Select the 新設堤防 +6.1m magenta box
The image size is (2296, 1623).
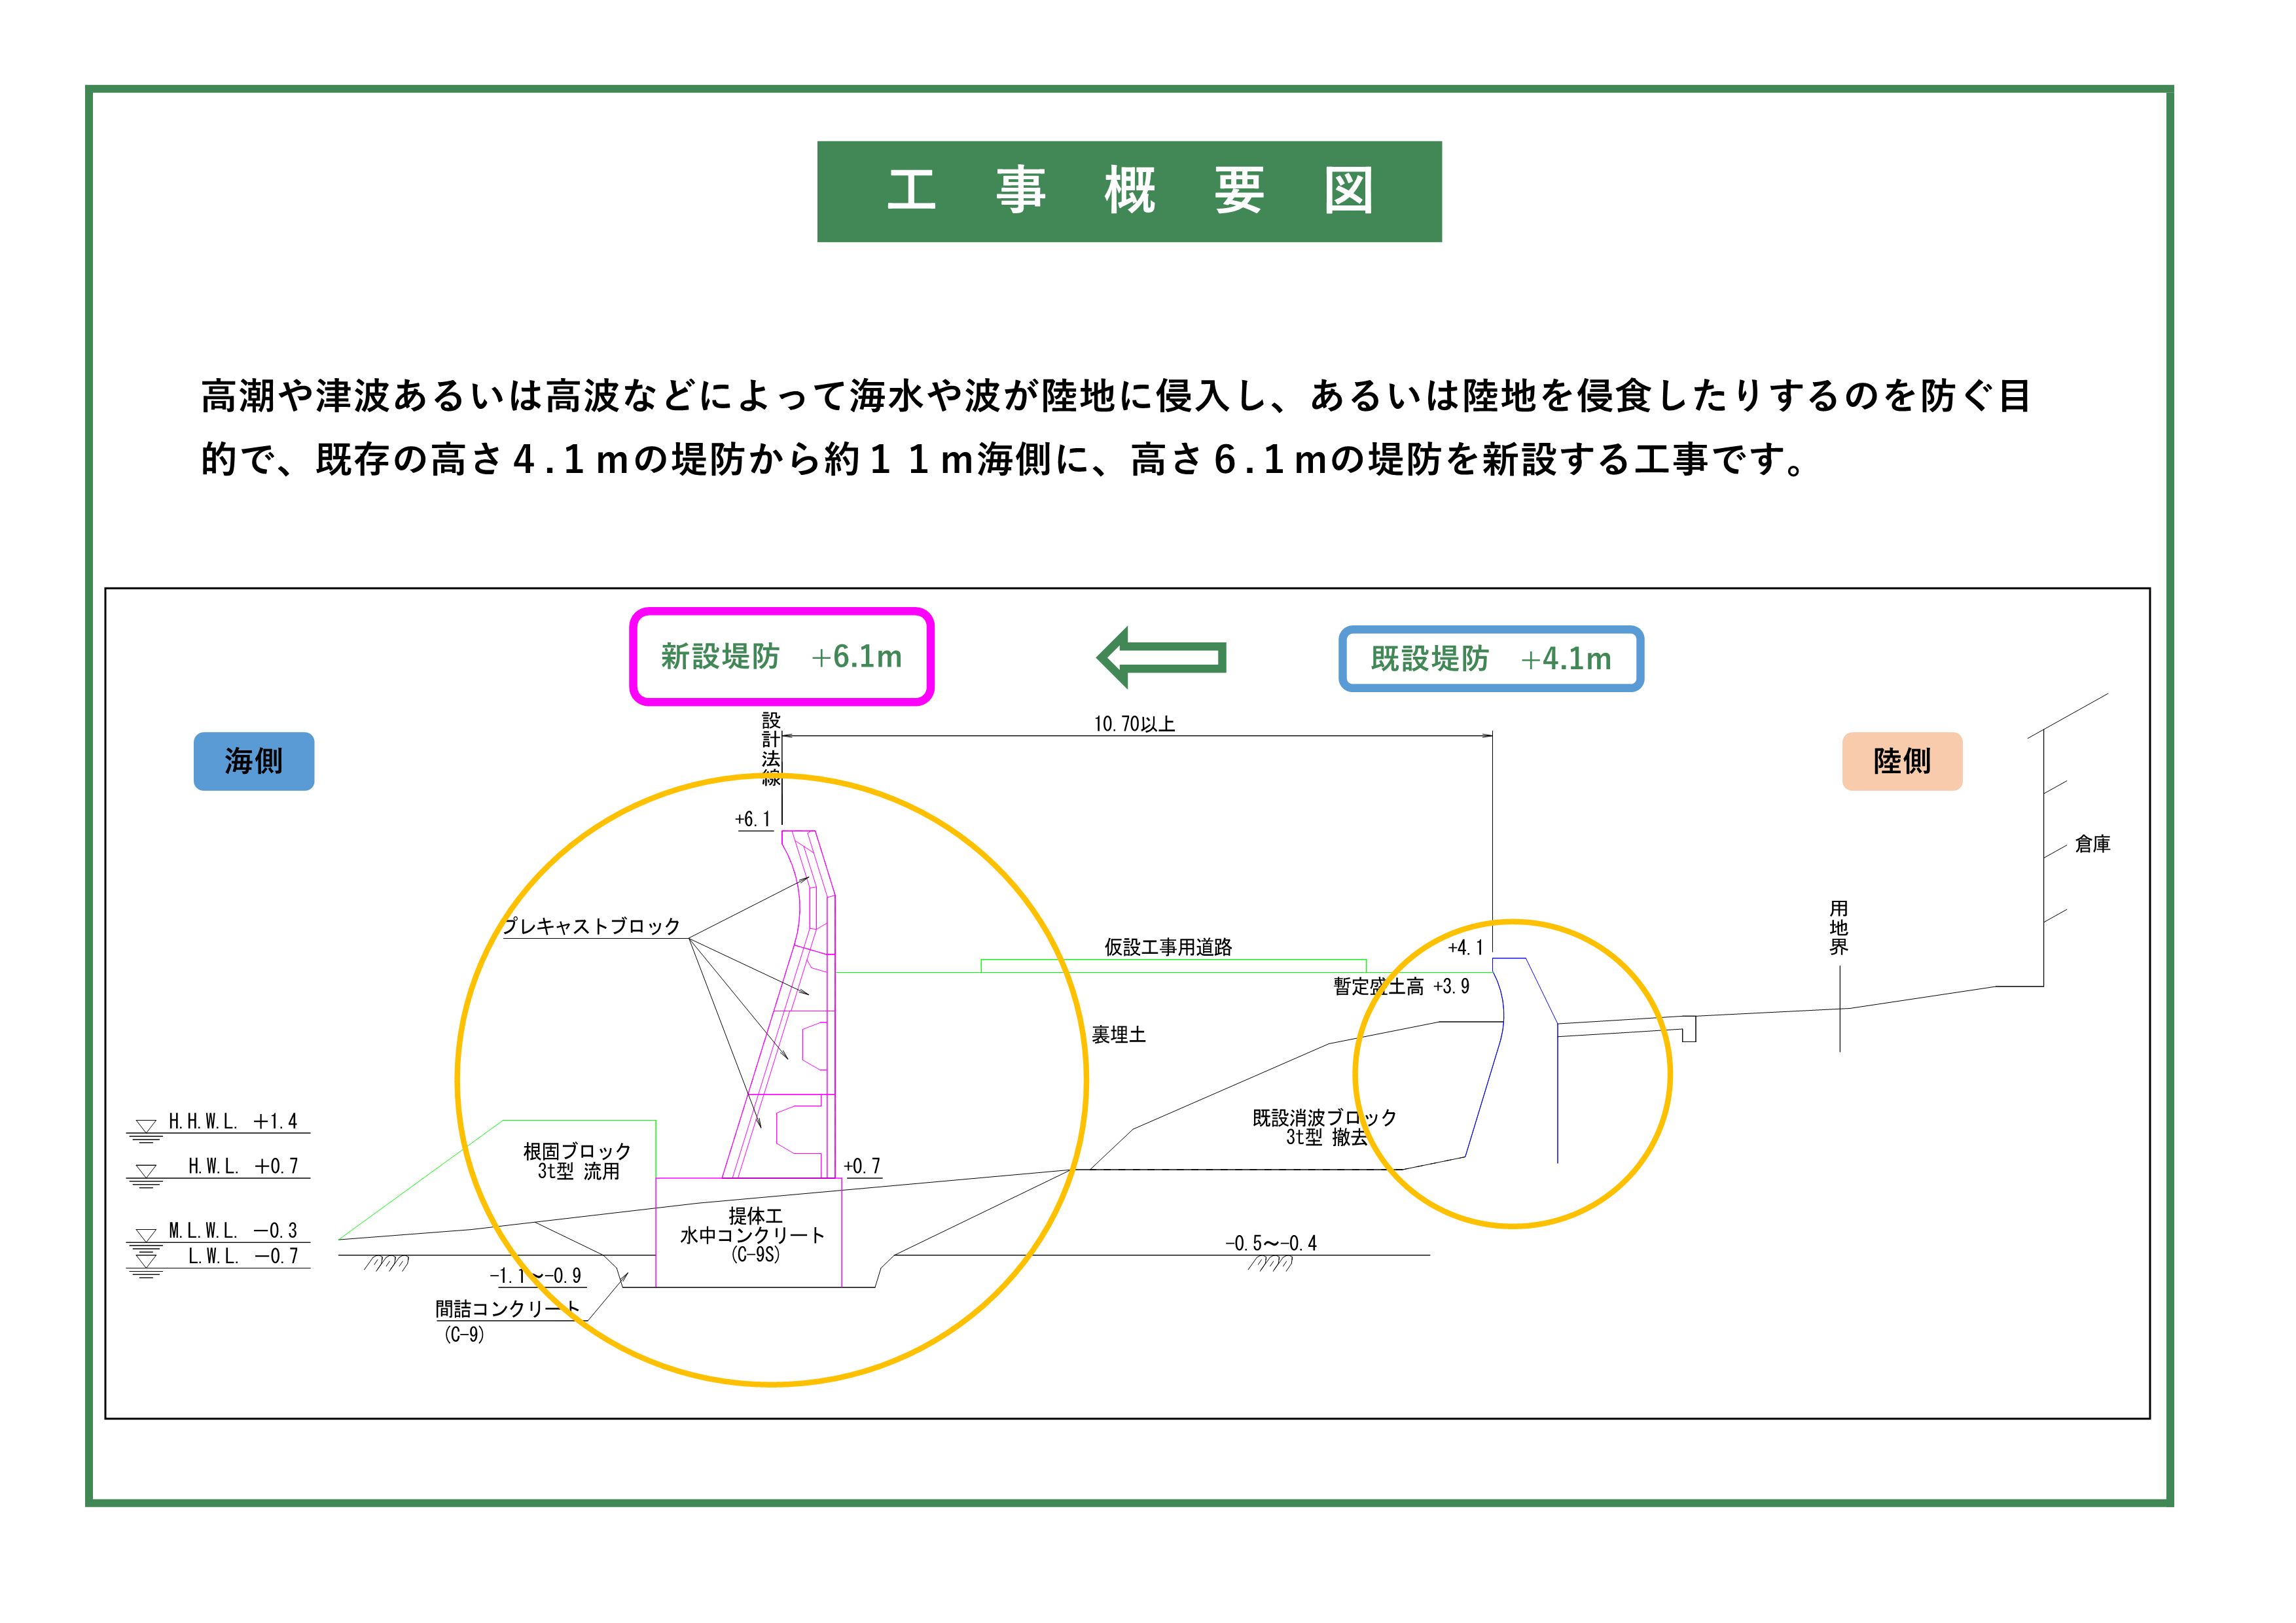[781, 657]
